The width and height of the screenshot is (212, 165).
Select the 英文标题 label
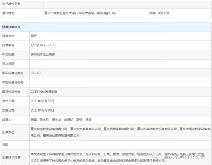pos(8,64)
